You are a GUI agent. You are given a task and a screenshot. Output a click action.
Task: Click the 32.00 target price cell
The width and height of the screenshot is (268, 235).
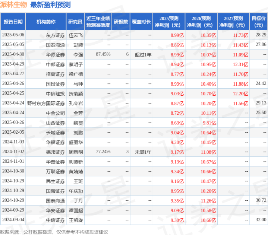click(261, 220)
